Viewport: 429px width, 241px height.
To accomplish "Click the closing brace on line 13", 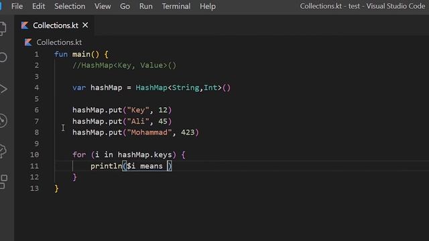I will click(x=56, y=189).
